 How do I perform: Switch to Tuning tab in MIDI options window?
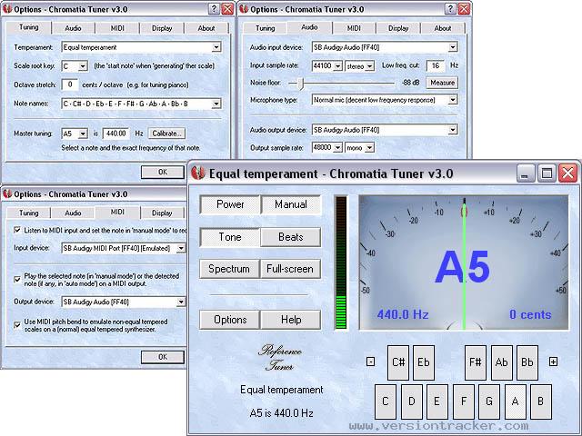(28, 213)
